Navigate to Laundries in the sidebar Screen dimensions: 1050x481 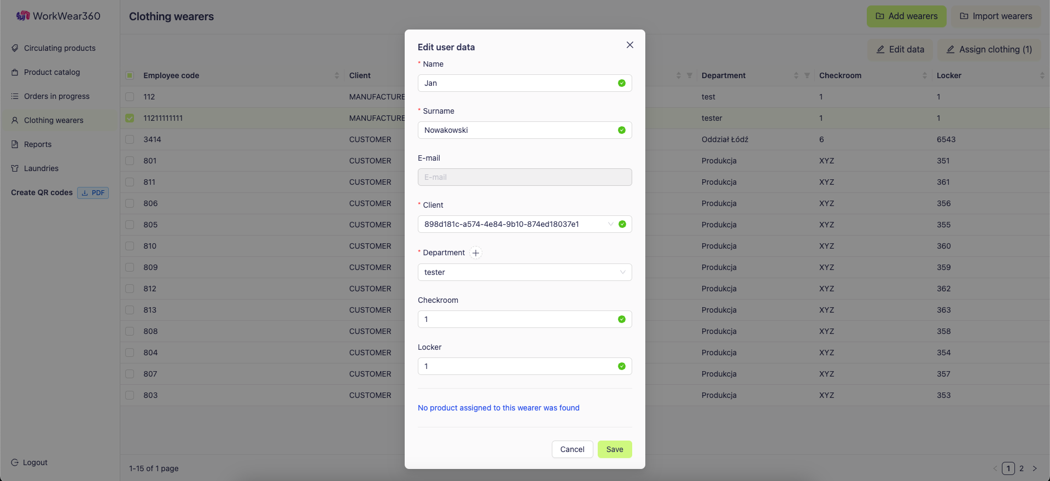point(41,168)
